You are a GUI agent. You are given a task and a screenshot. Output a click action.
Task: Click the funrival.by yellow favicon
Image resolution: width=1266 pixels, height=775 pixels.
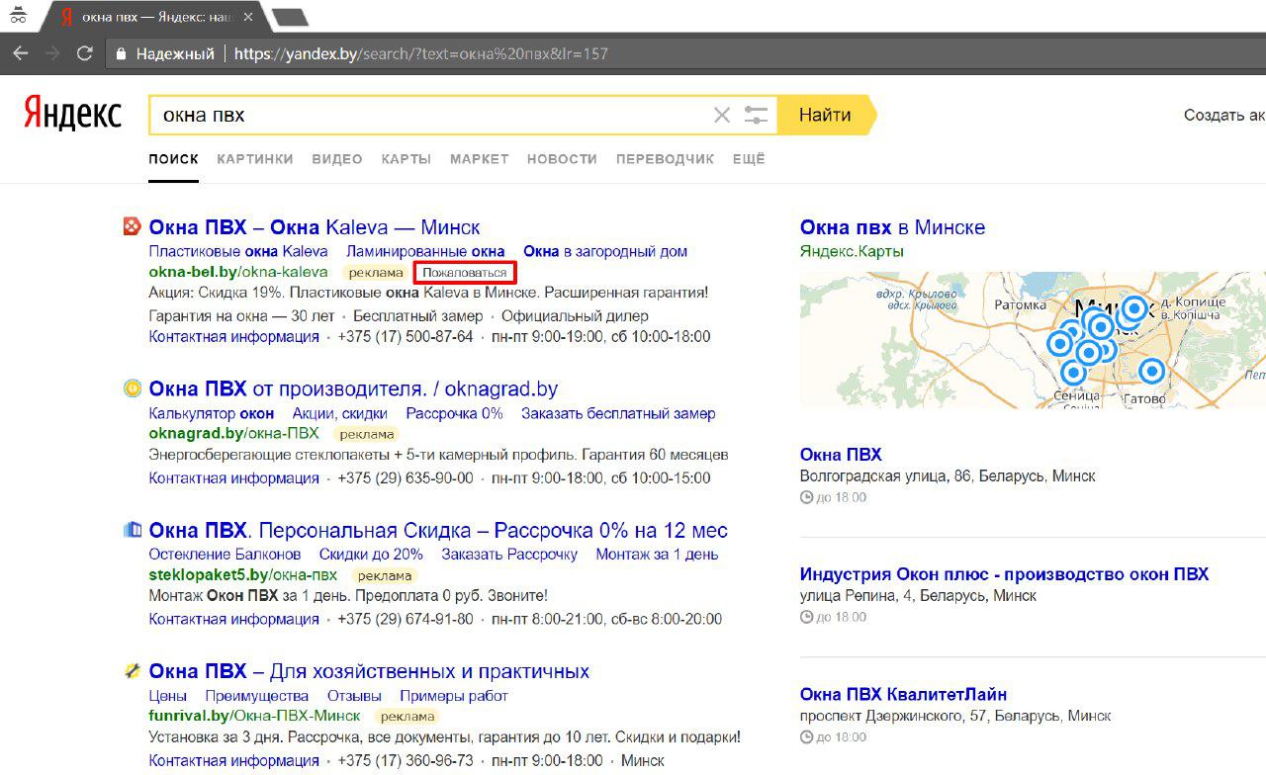[132, 671]
